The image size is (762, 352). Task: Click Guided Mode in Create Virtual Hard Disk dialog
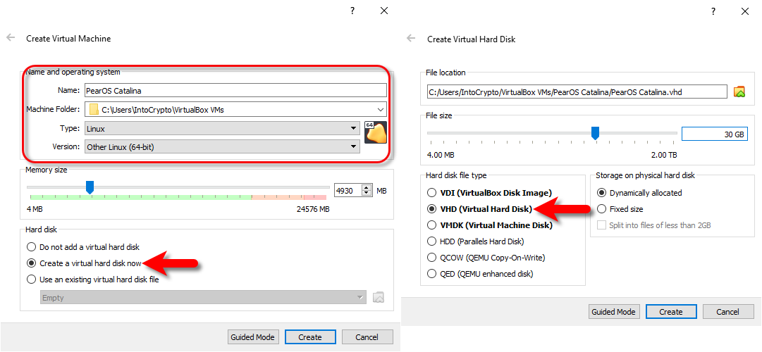pyautogui.click(x=614, y=312)
